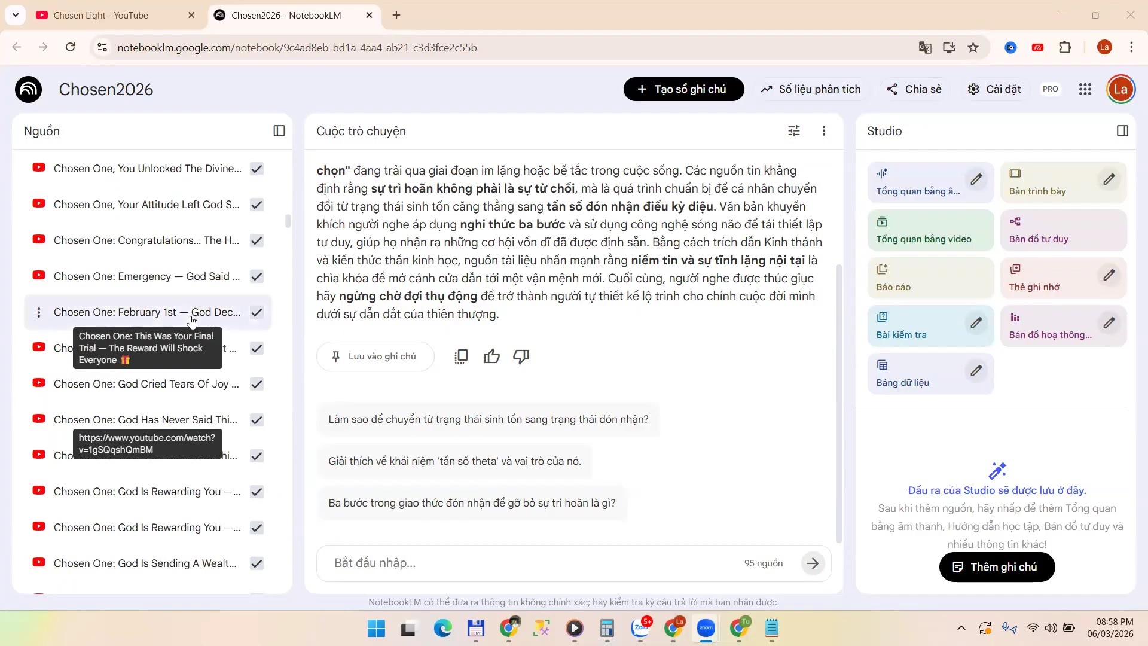Open 'Chosen One: God Cried Tears Of Joy' source
This screenshot has width=1148, height=646.
click(146, 384)
